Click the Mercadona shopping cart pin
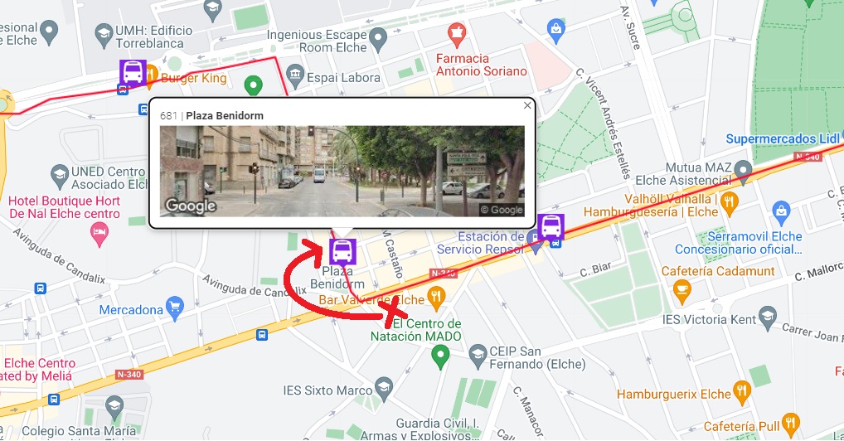 (x=175, y=308)
